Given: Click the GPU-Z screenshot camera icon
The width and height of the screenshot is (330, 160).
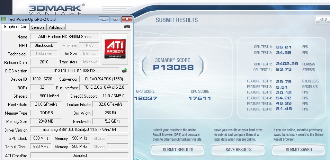Looking at the screenshot, I should pyautogui.click(x=127, y=27).
